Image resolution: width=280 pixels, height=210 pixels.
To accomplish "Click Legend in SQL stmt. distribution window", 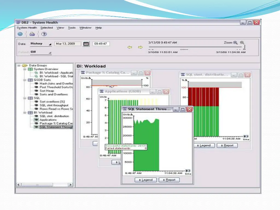I will click(x=204, y=145).
